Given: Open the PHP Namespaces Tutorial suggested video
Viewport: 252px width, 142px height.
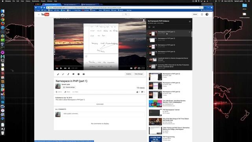Looking at the screenshot, I should [171, 110].
